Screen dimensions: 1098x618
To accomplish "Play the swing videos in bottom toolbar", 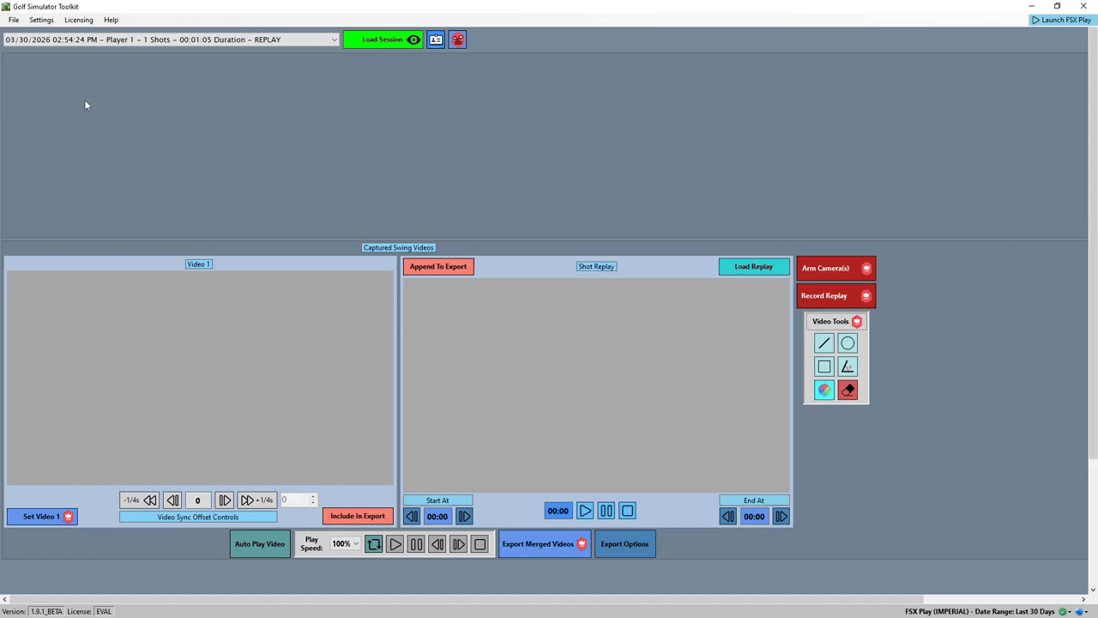I will point(395,544).
